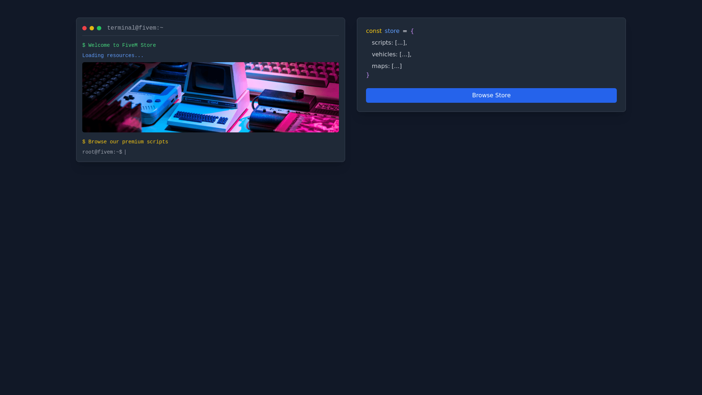702x395 pixels.
Task: Click the equals sign in code
Action: click(x=405, y=31)
